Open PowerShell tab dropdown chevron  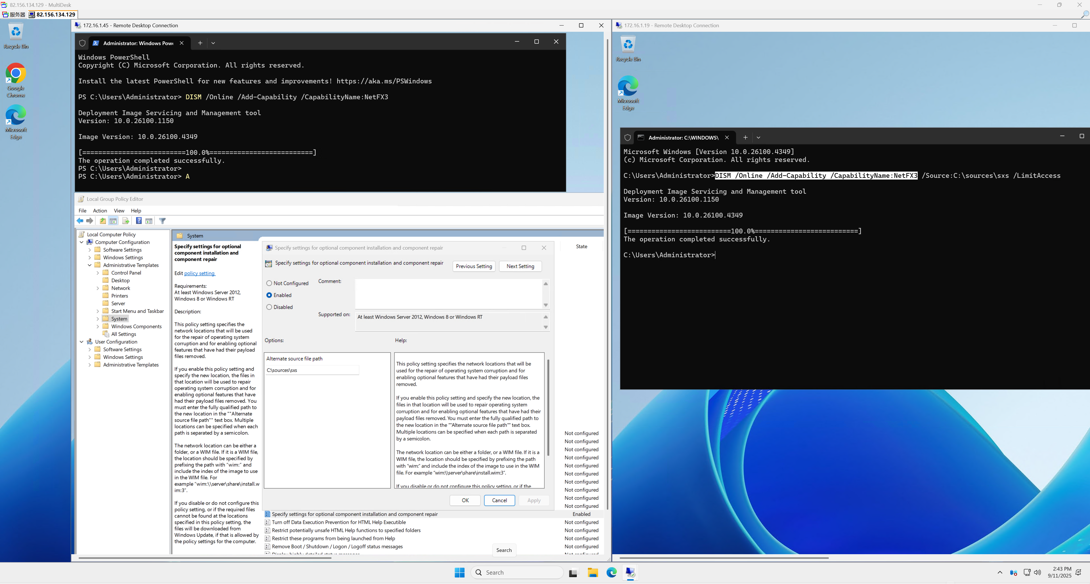pyautogui.click(x=213, y=43)
